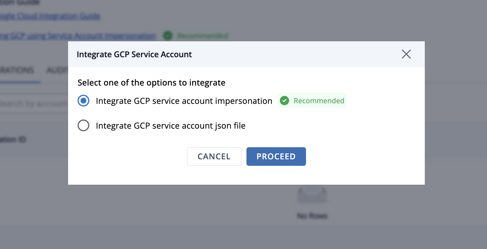Click the CANCEL button

point(214,156)
